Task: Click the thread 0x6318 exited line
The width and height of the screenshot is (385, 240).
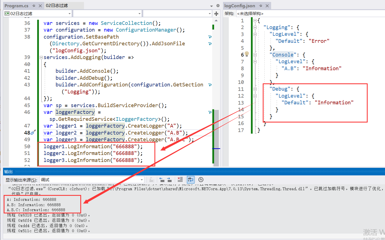Action: pos(49,215)
